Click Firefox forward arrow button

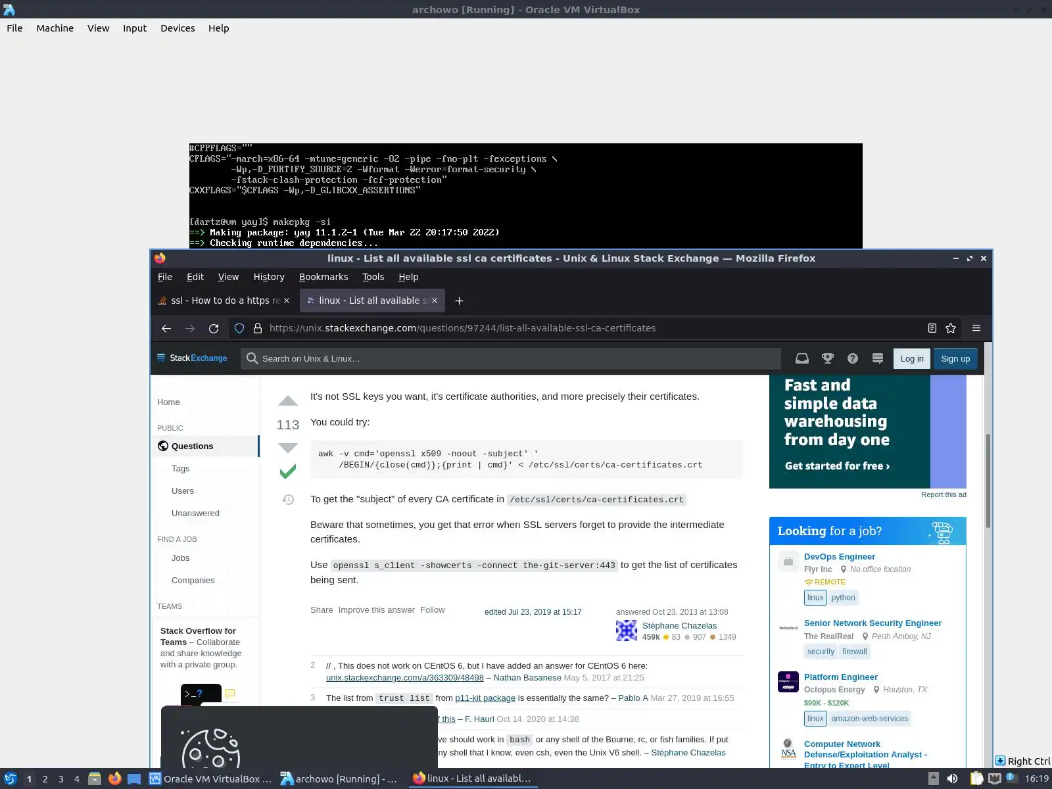pyautogui.click(x=190, y=328)
